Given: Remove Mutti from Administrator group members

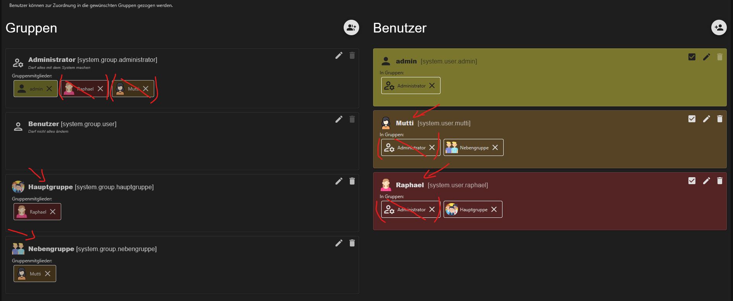Looking at the screenshot, I should pyautogui.click(x=146, y=89).
